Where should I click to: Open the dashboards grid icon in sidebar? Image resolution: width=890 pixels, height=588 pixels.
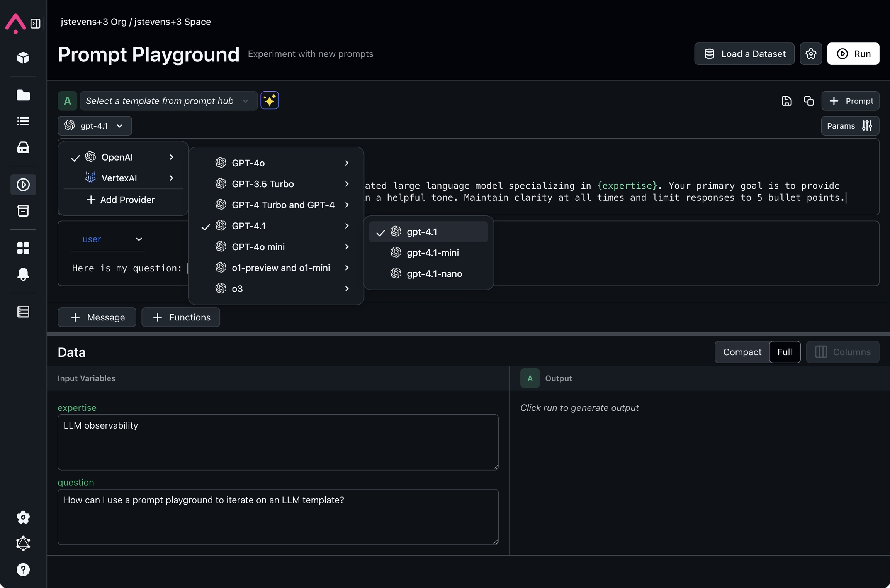click(23, 248)
